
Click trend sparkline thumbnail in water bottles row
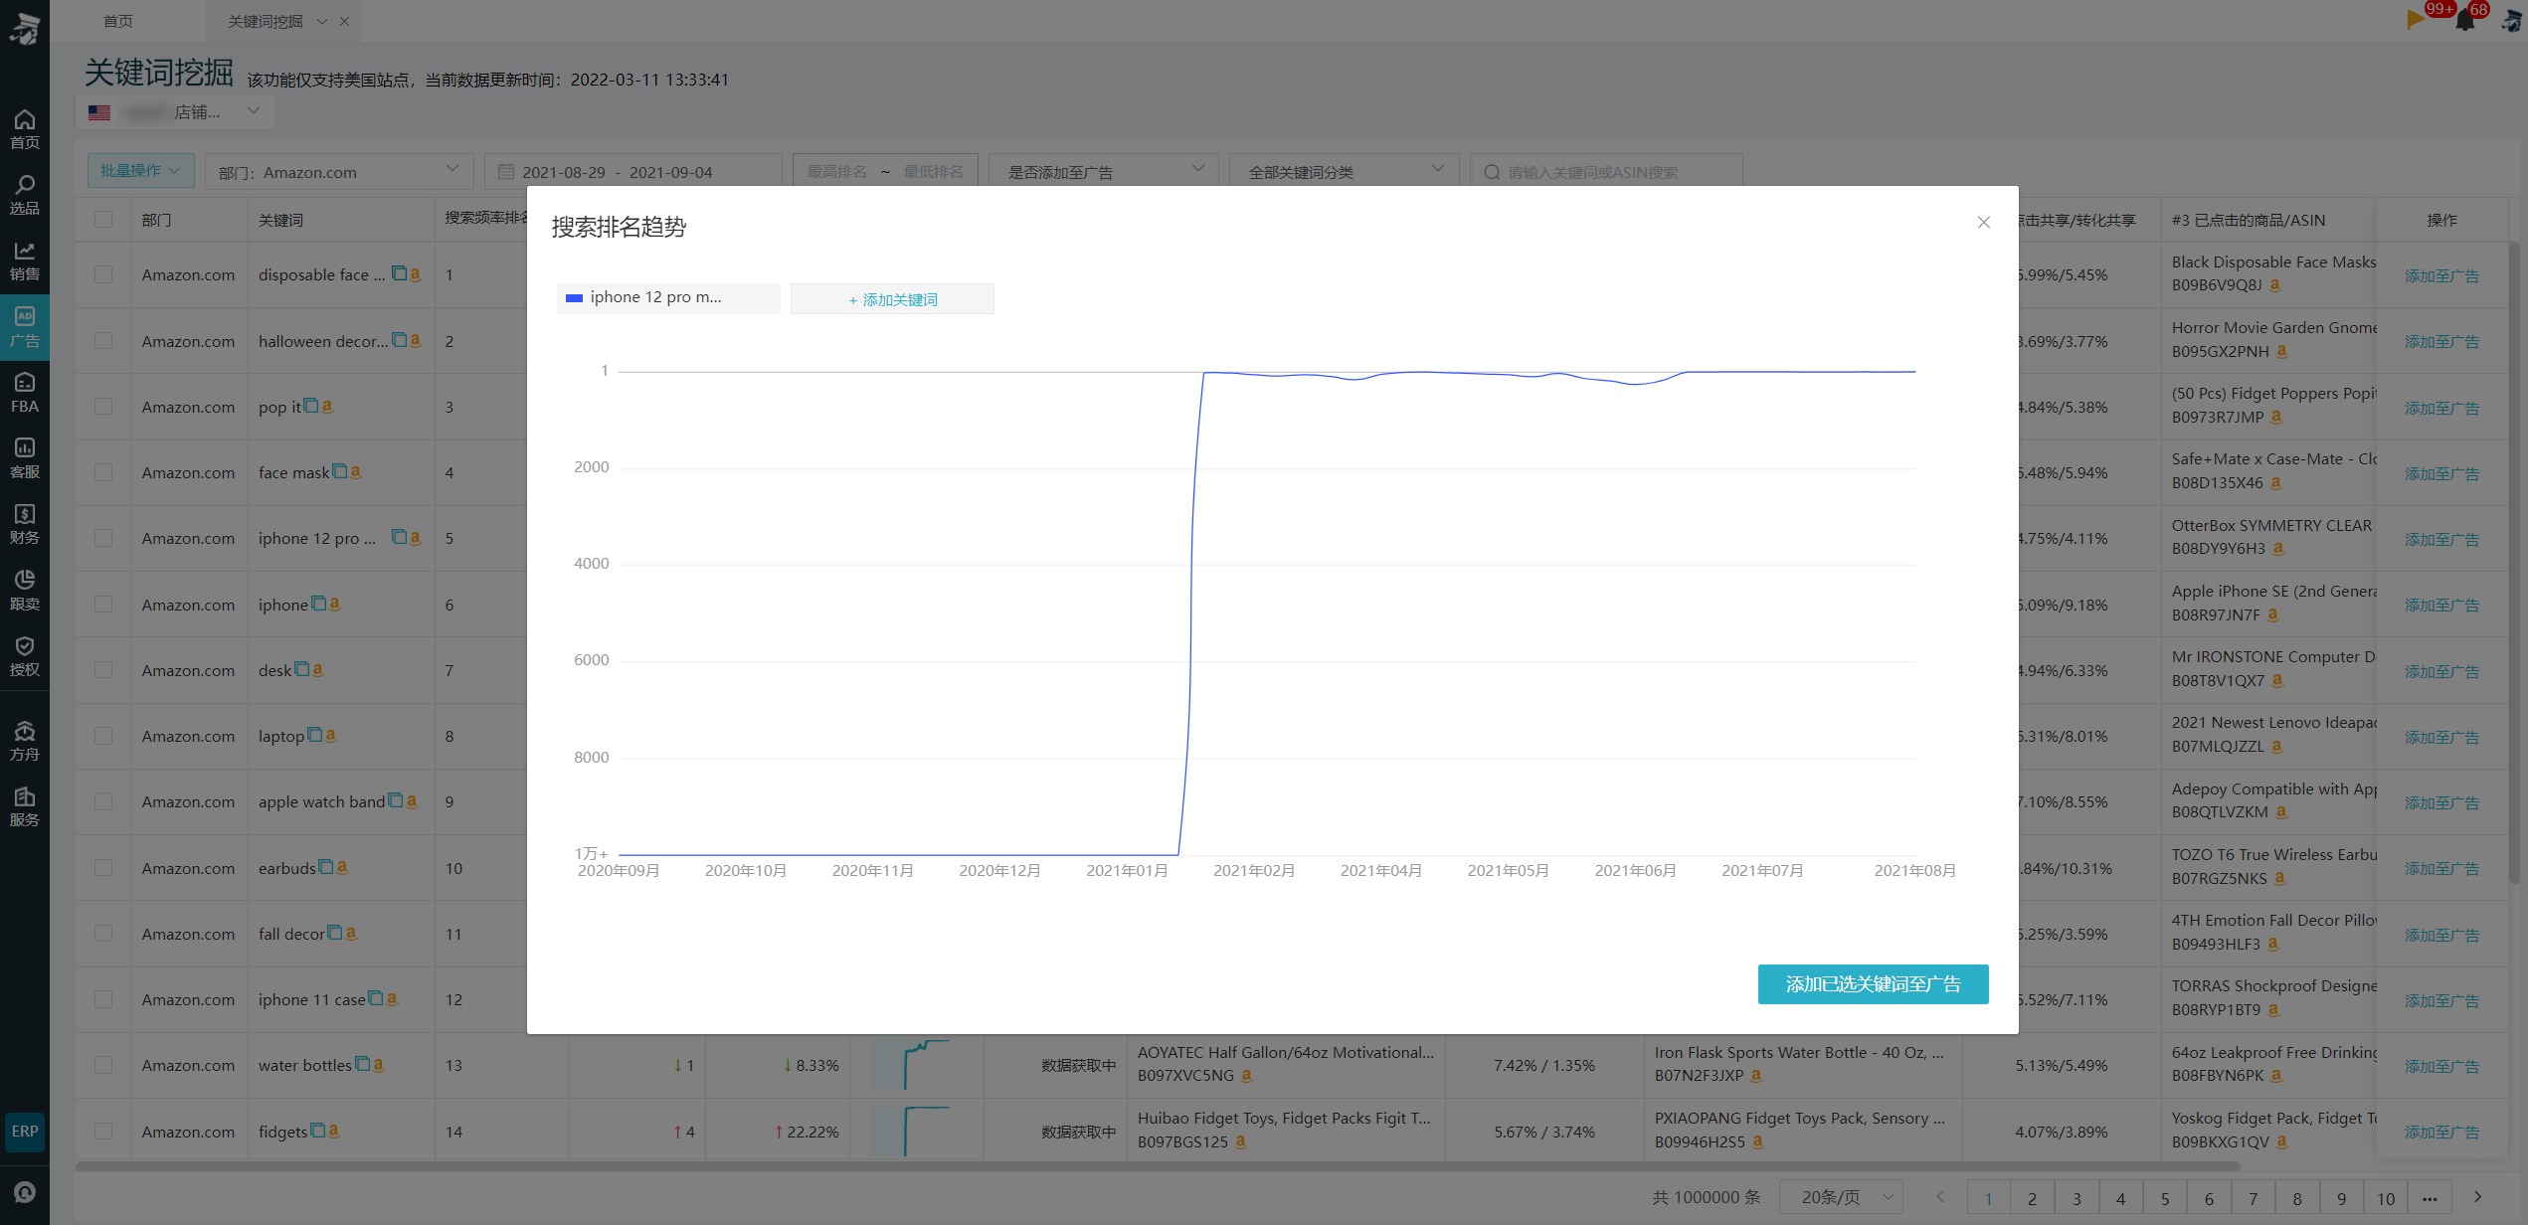[x=911, y=1064]
